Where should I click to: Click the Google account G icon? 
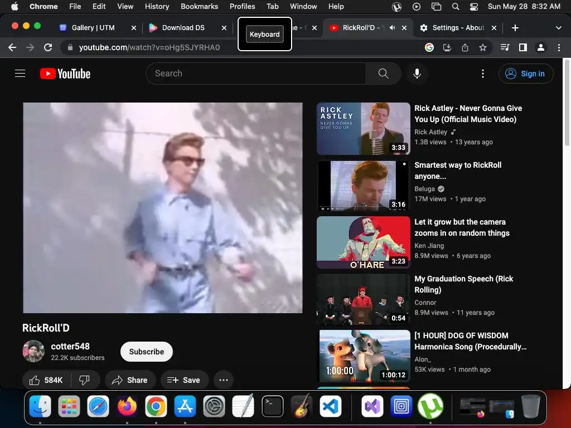(429, 47)
